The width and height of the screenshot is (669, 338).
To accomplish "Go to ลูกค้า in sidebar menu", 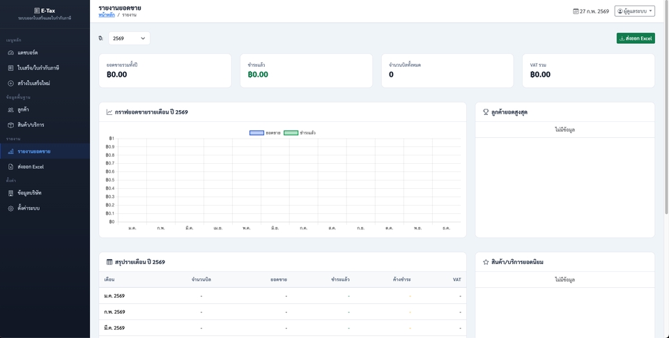I will point(23,110).
